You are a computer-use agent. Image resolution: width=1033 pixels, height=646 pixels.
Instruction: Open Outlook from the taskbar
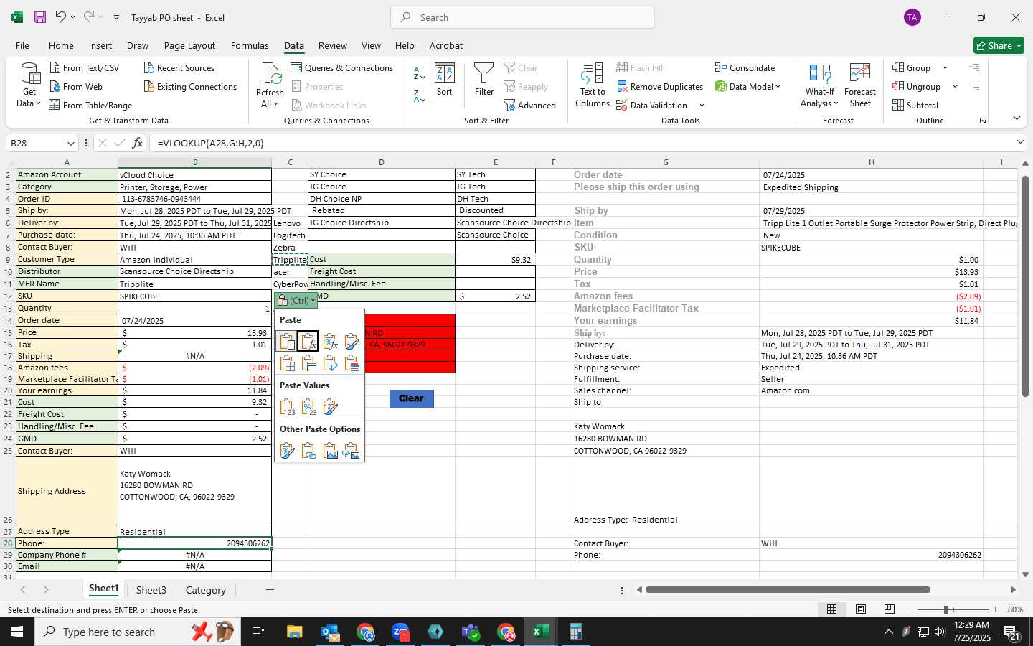331,632
